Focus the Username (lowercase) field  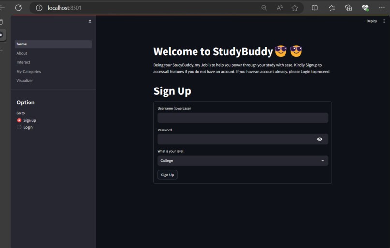point(243,118)
